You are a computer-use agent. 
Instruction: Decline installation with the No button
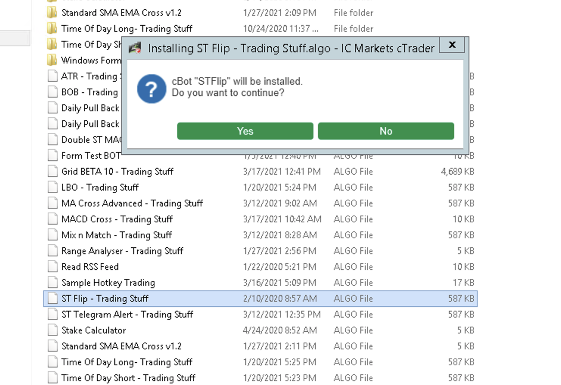click(386, 131)
